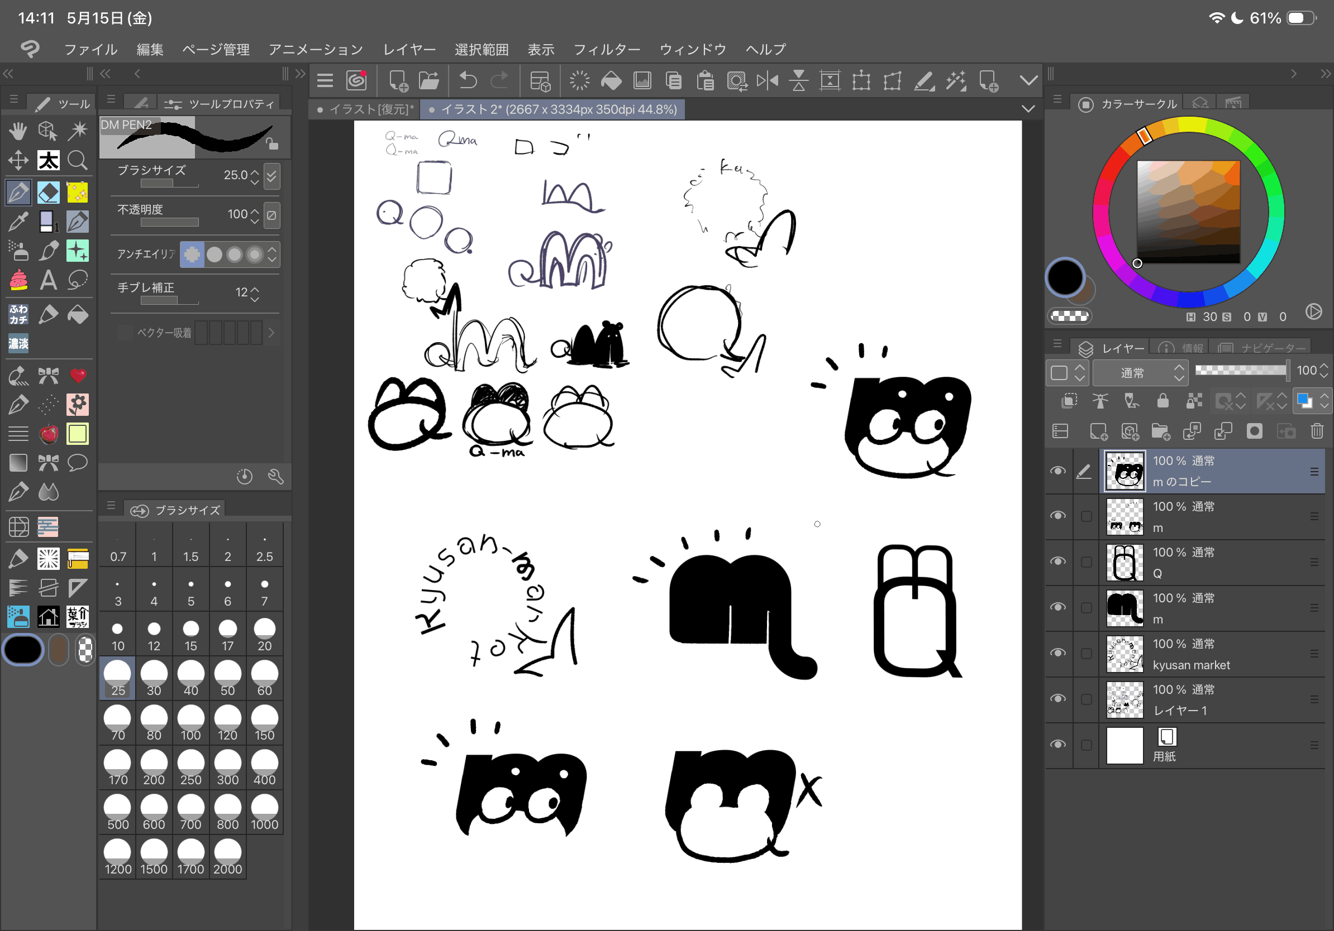Click the Paste clipboard icon
The height and width of the screenshot is (931, 1334).
coord(705,80)
